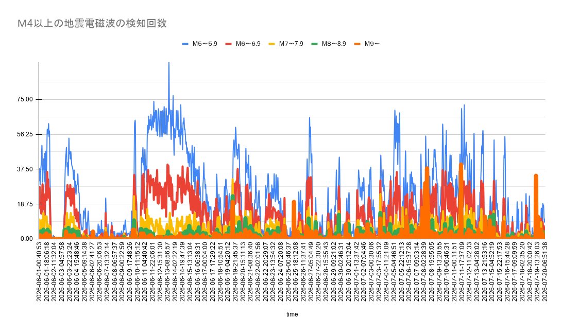Click x-axis label 2026-06-03-22:23:24
Screen dimensions: 562x335
click(x=69, y=272)
